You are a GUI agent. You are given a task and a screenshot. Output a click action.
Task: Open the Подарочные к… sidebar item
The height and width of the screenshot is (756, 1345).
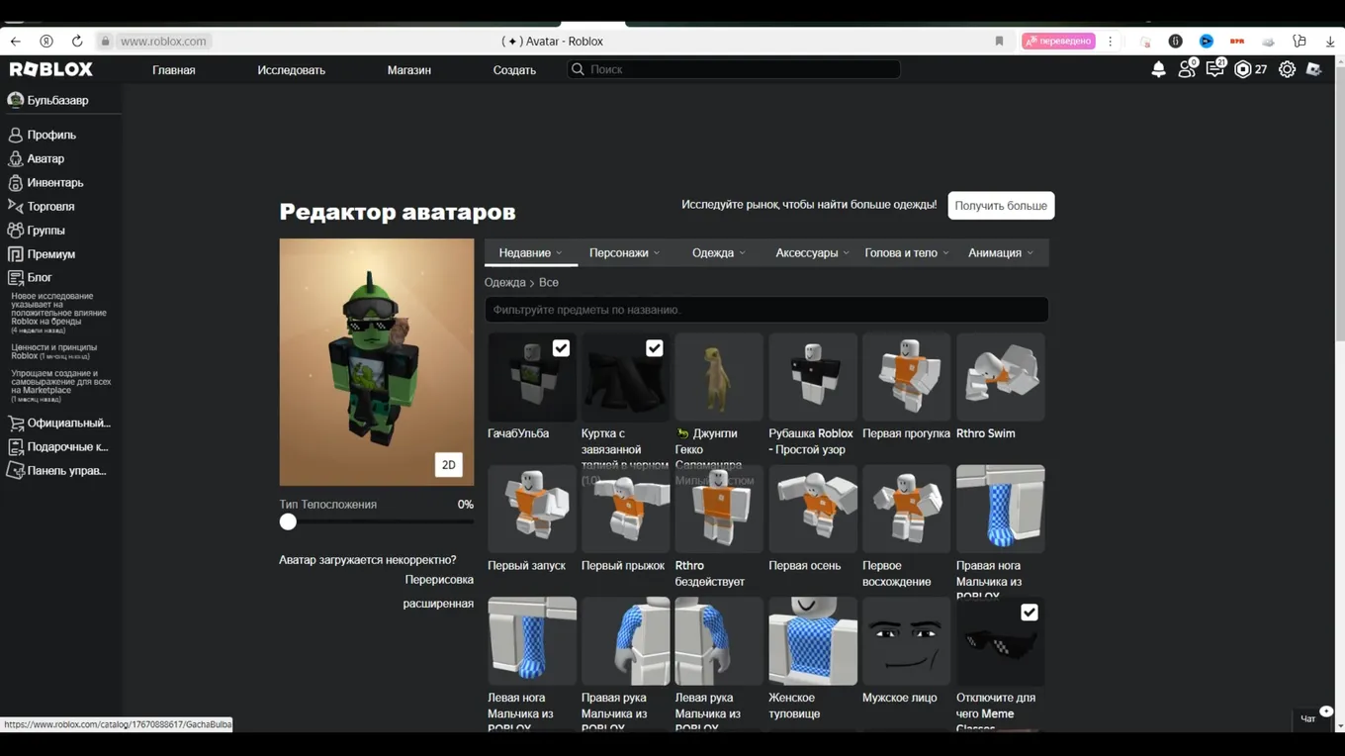click(x=58, y=446)
